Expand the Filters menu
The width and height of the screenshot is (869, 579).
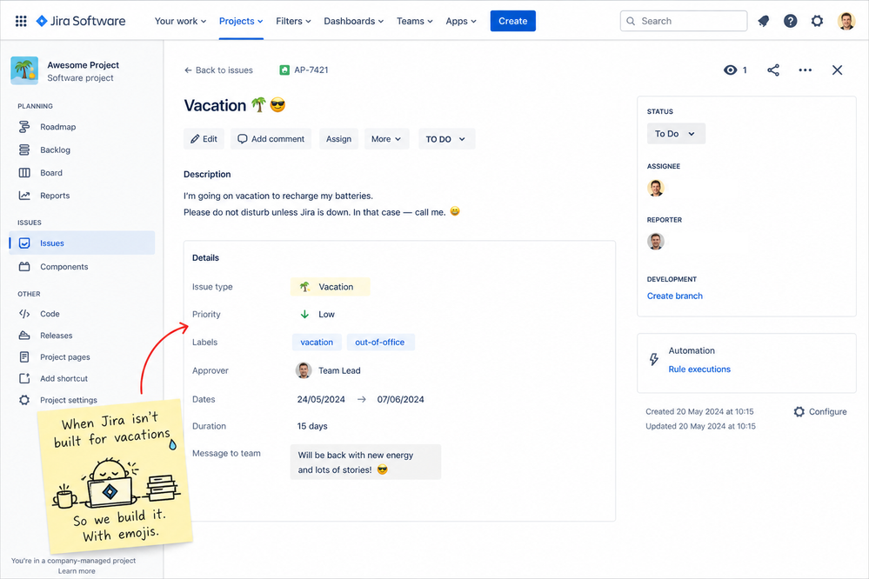point(293,21)
